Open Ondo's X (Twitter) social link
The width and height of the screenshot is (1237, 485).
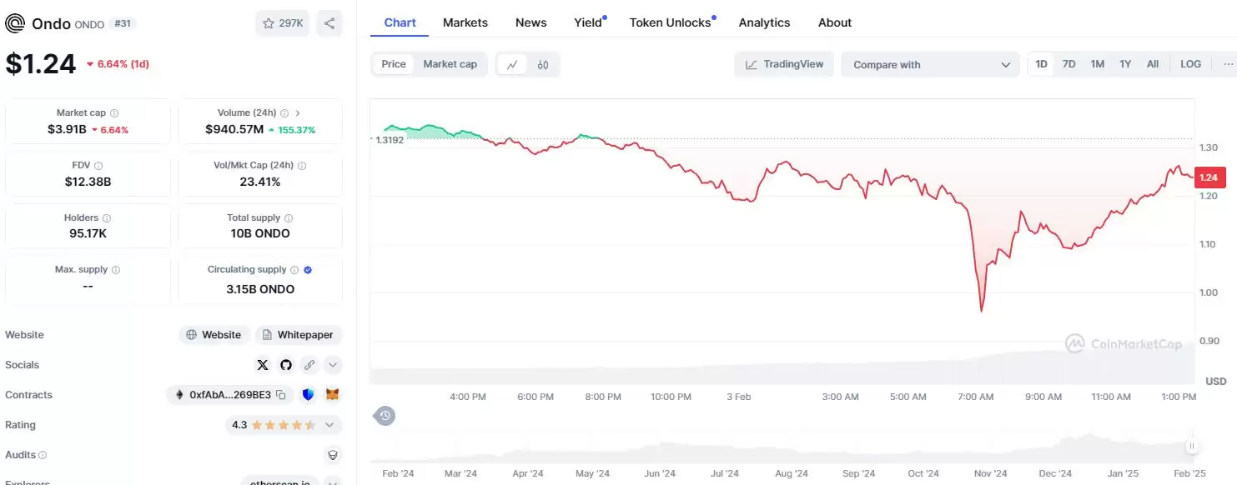[263, 365]
